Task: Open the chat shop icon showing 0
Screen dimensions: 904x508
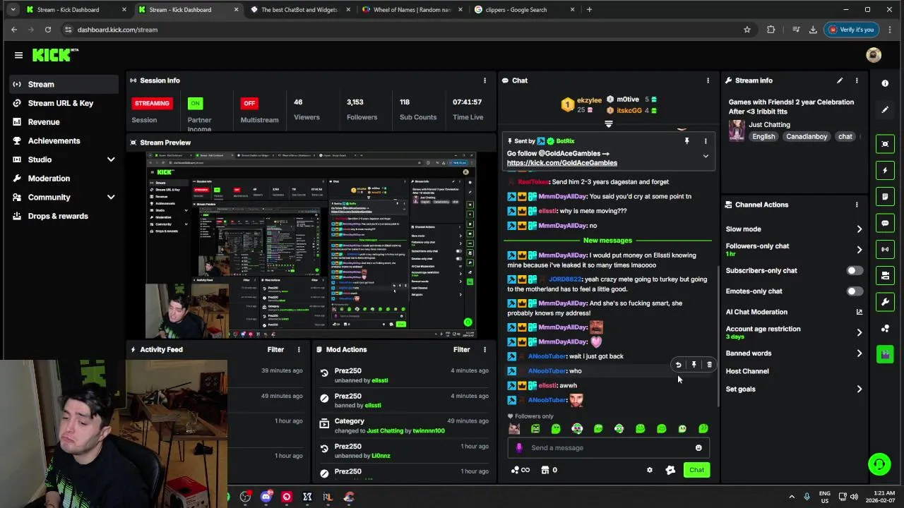Action: pyautogui.click(x=549, y=470)
